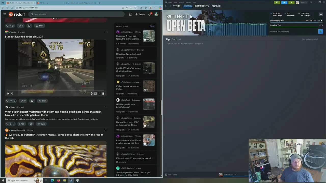Click browser refresh button
The width and height of the screenshot is (326, 183).
click(x=11, y=8)
